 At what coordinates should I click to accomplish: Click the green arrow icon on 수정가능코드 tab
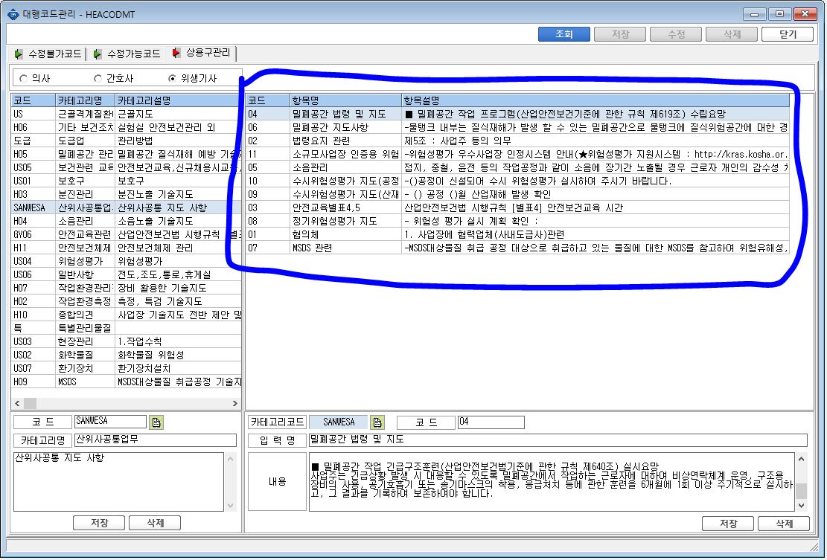pos(98,54)
